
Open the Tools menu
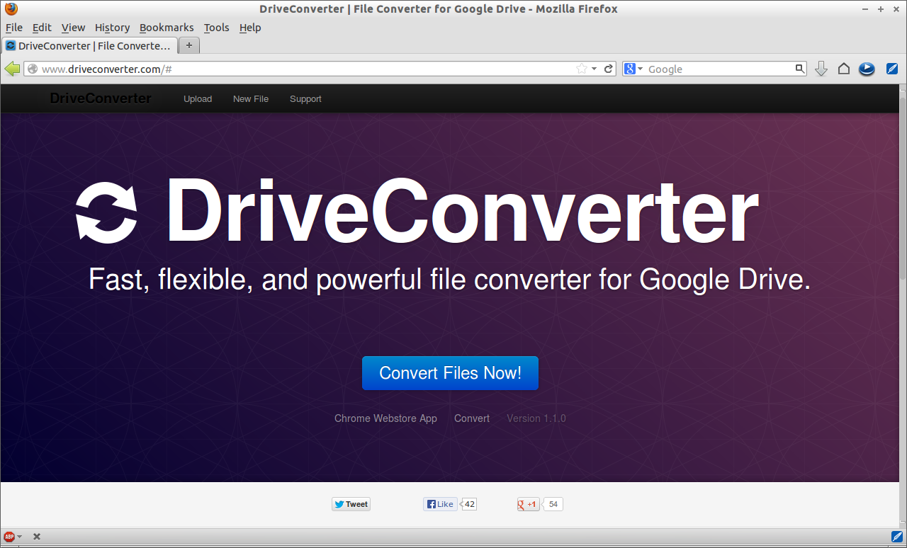217,28
